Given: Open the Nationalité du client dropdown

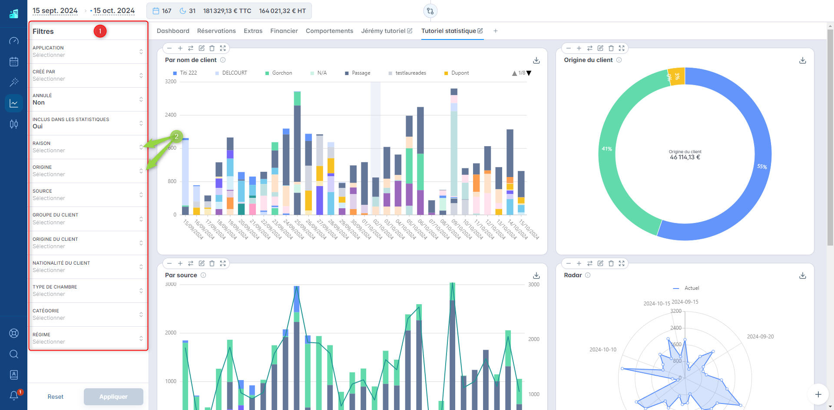Looking at the screenshot, I should 88,267.
